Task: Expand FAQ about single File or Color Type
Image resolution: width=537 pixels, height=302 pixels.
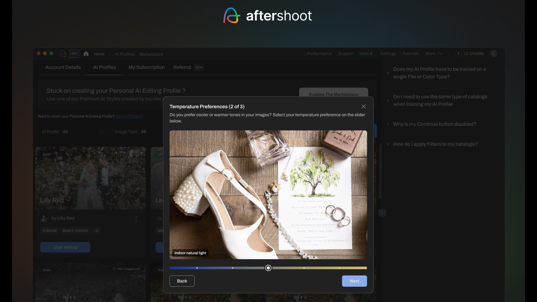Action: tap(439, 73)
